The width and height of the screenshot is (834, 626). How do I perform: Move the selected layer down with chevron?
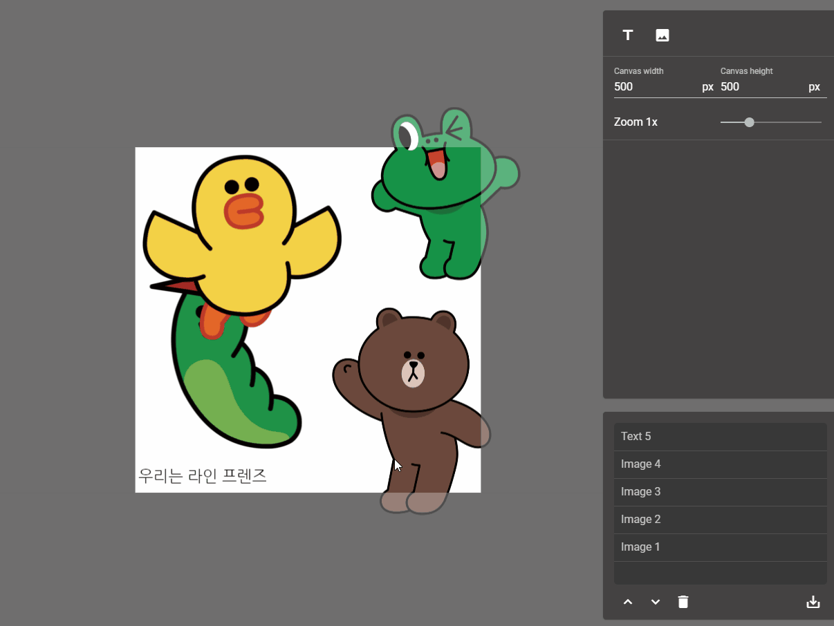tap(656, 602)
